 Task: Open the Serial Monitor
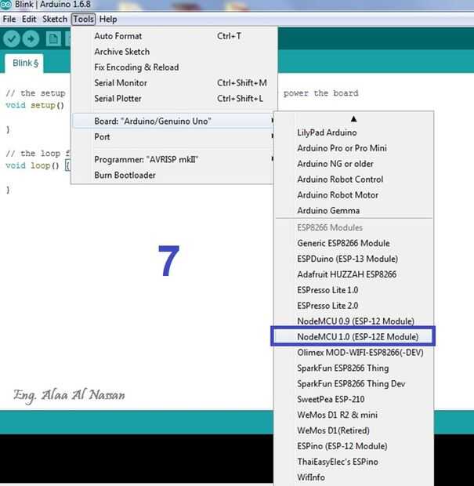coord(174,83)
